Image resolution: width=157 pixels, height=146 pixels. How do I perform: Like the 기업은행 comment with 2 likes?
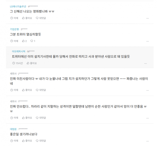(x=24, y=41)
